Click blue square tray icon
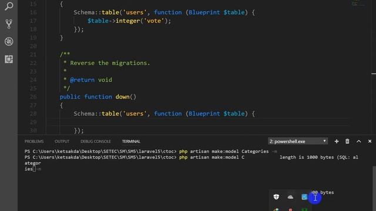 tap(304, 197)
